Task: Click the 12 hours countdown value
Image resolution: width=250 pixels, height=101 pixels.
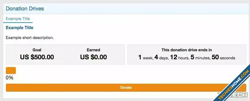Action: tap(180, 57)
